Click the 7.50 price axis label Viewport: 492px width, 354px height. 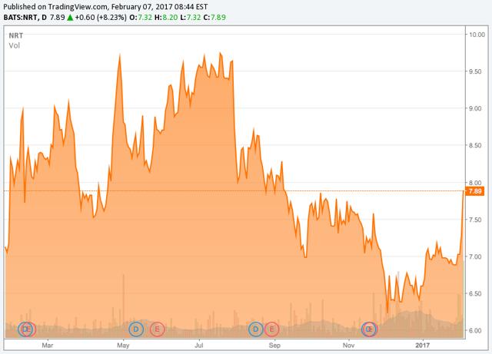click(475, 220)
